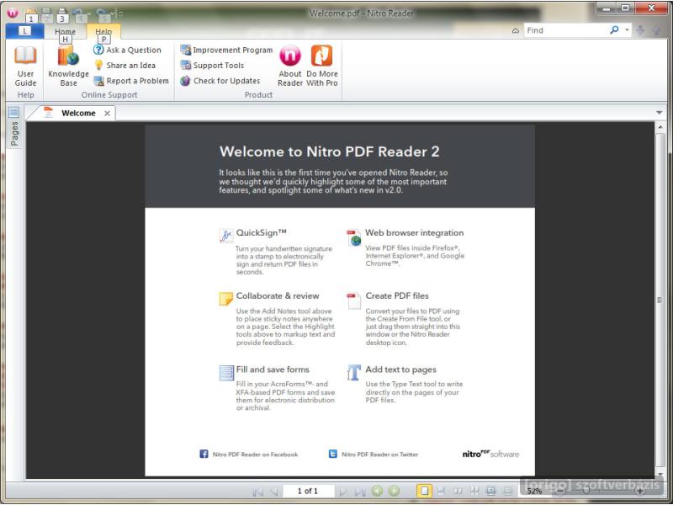Select continuous page view mode
The height and width of the screenshot is (505, 673).
441,491
